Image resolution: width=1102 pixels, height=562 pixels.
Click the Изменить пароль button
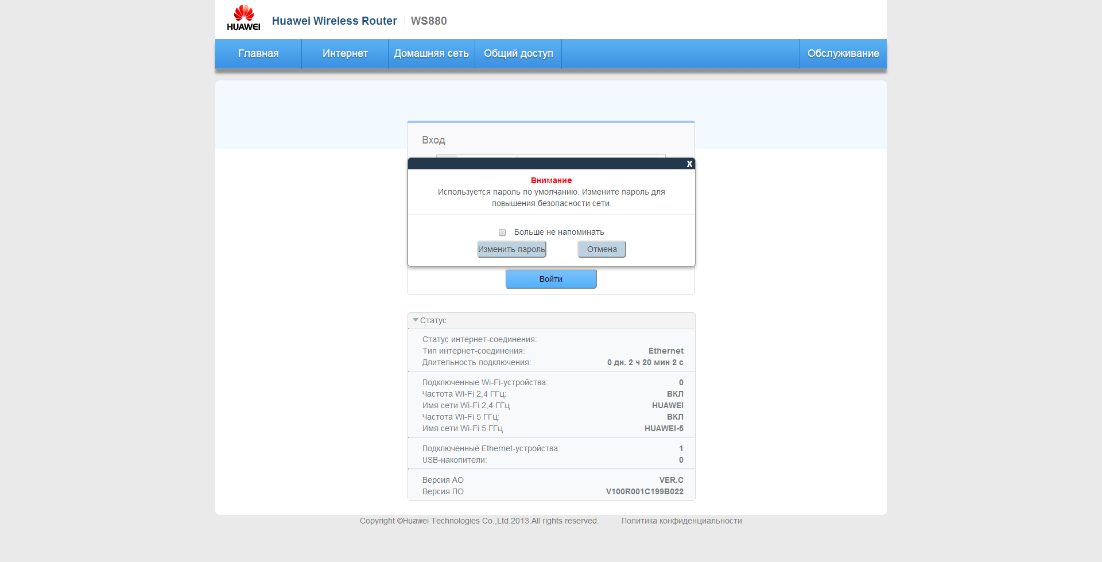(x=511, y=249)
